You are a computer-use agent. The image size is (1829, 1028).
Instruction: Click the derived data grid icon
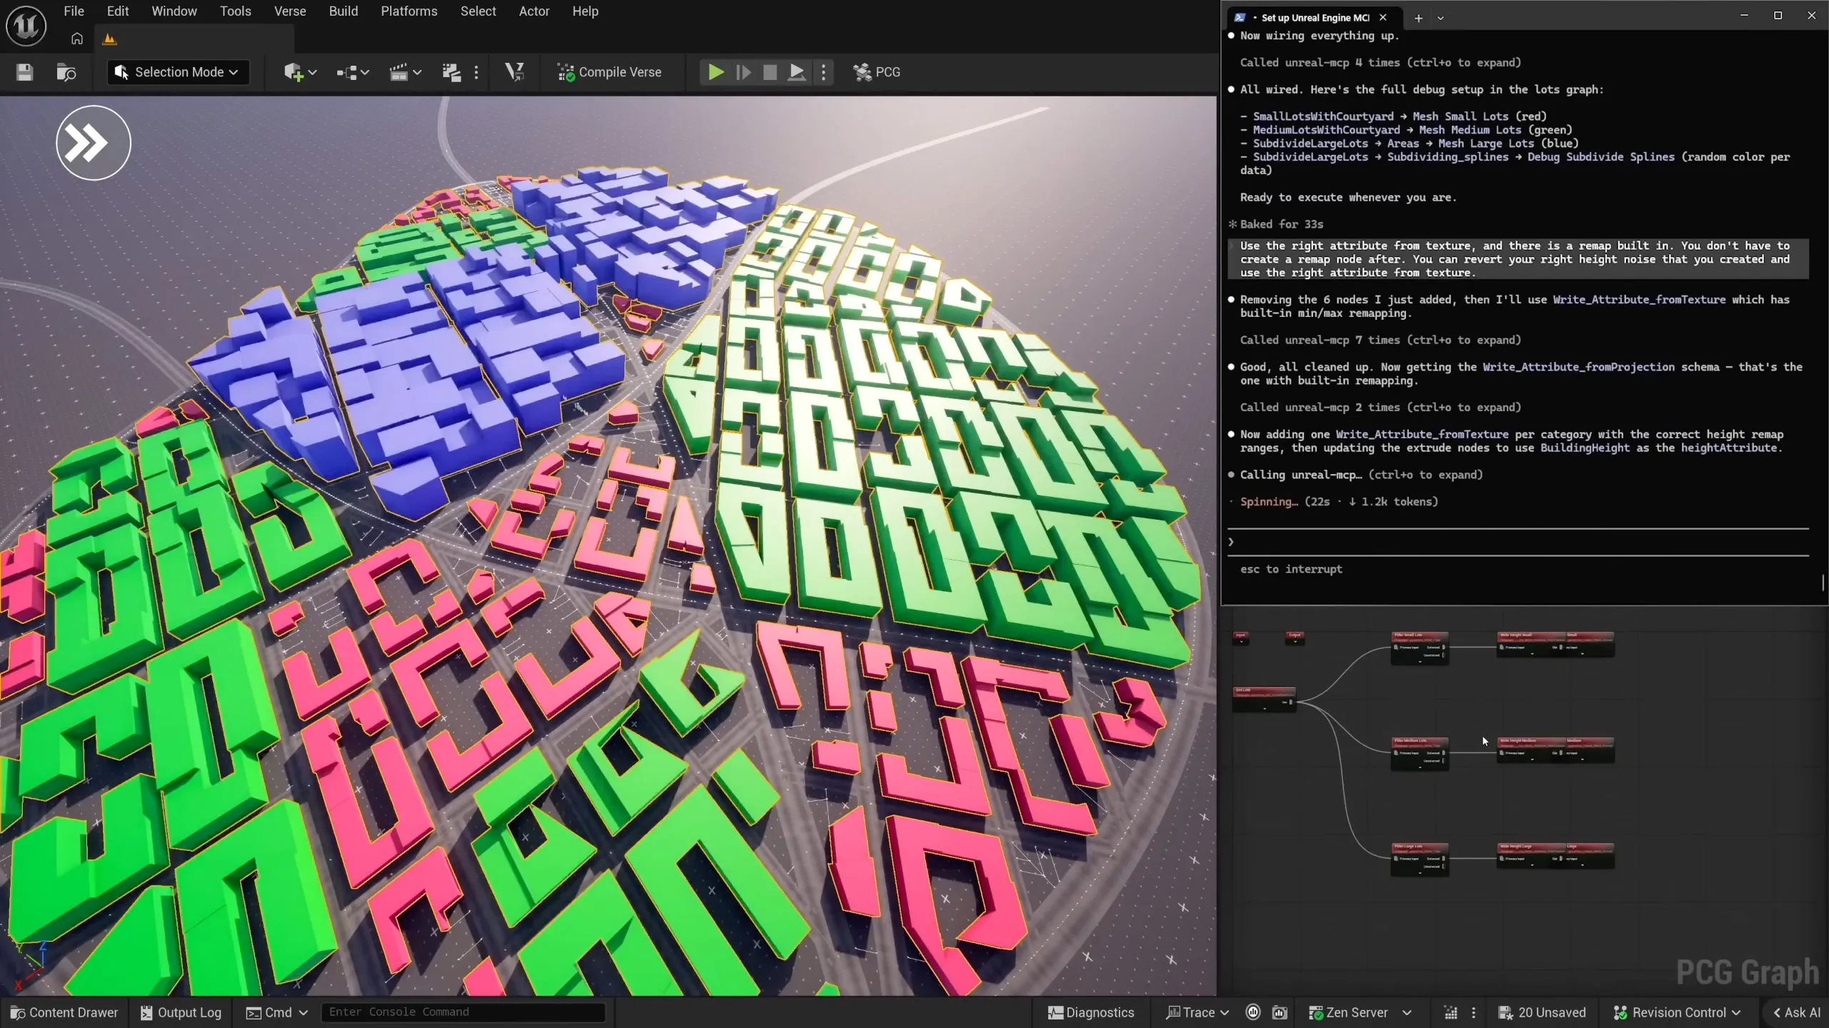pos(1450,1012)
